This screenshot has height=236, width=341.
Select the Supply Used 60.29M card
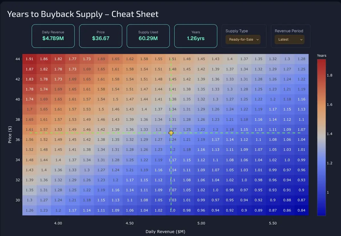tap(148, 36)
